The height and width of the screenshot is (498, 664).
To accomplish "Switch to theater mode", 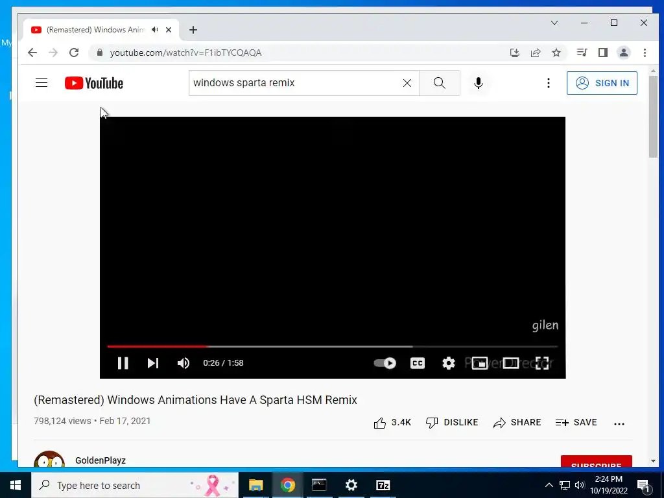I will [511, 363].
